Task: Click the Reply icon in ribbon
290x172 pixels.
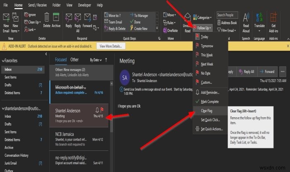Action: (x=69, y=18)
